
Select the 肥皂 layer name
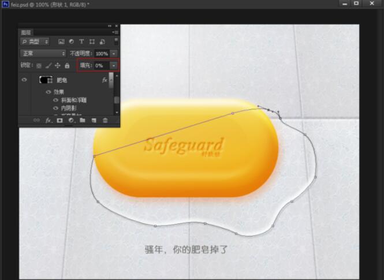tap(62, 80)
